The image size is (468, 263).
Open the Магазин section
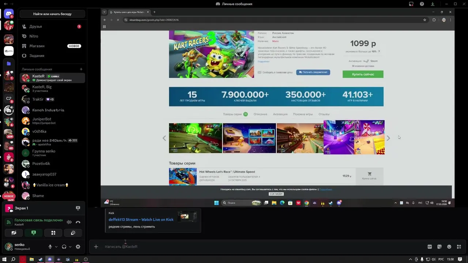[52, 46]
